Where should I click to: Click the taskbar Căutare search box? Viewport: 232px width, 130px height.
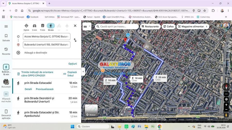tap(93, 126)
